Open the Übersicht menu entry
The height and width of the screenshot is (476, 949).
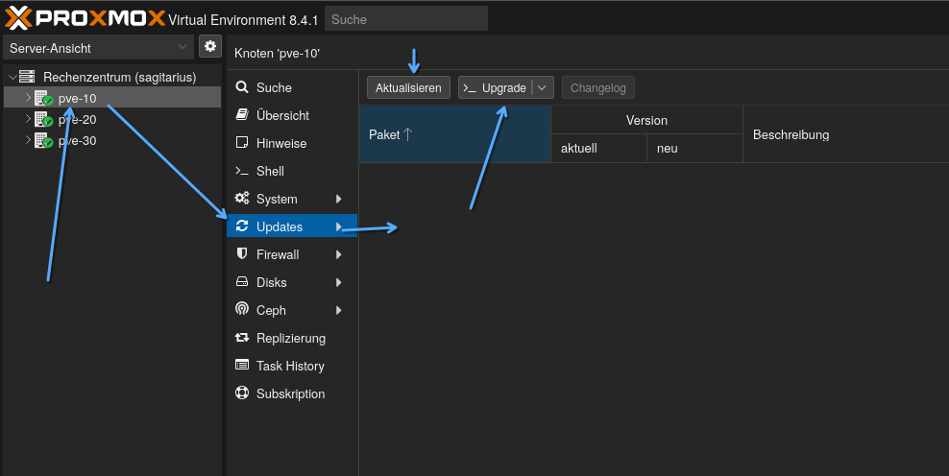[x=292, y=115]
